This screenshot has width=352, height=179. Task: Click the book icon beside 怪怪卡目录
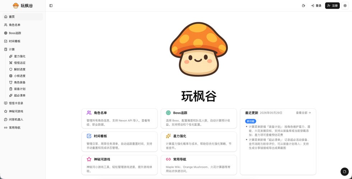click(x=6, y=103)
